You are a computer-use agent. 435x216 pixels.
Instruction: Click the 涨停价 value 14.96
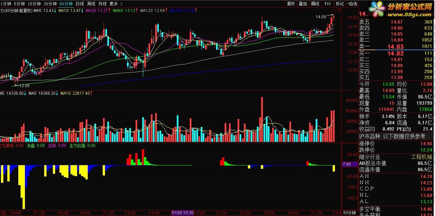(426, 144)
